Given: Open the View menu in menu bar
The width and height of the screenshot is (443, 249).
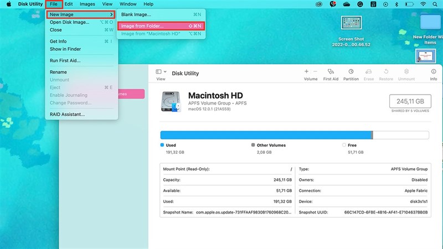Looking at the screenshot, I should [107, 4].
